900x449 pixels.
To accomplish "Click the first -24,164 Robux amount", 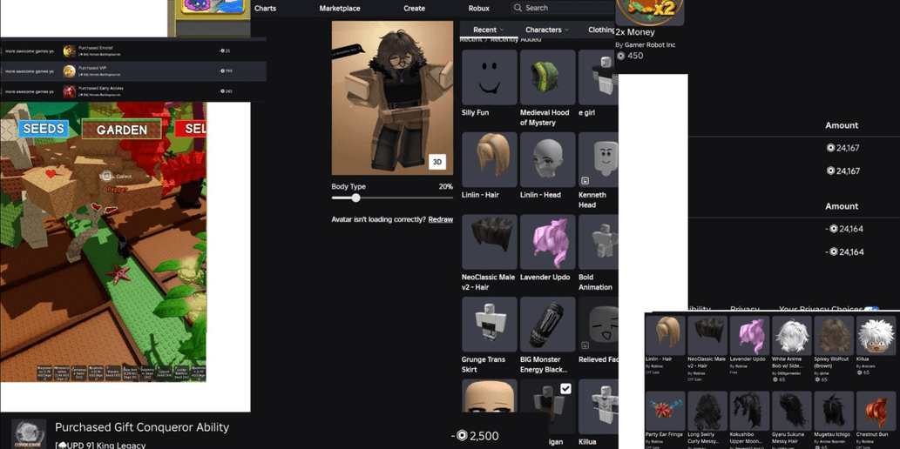I will click(844, 229).
